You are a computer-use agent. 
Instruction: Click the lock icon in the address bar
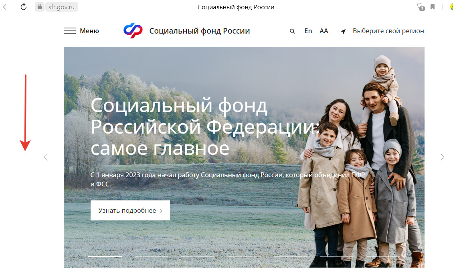[x=40, y=7]
